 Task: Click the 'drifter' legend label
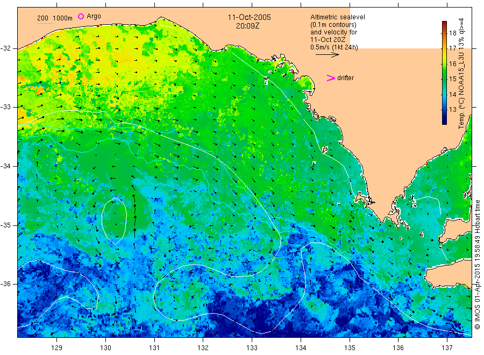(x=345, y=78)
